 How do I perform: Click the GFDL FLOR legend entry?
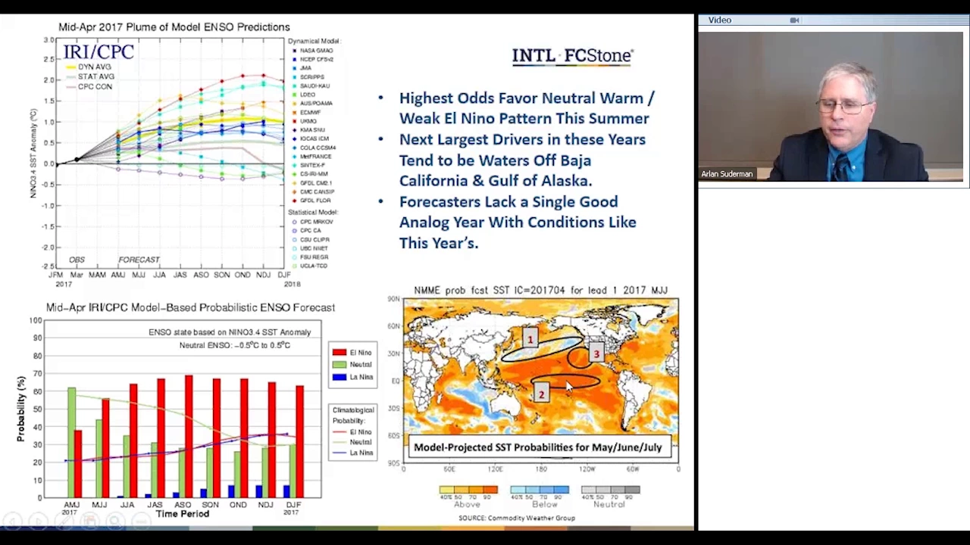coord(312,201)
